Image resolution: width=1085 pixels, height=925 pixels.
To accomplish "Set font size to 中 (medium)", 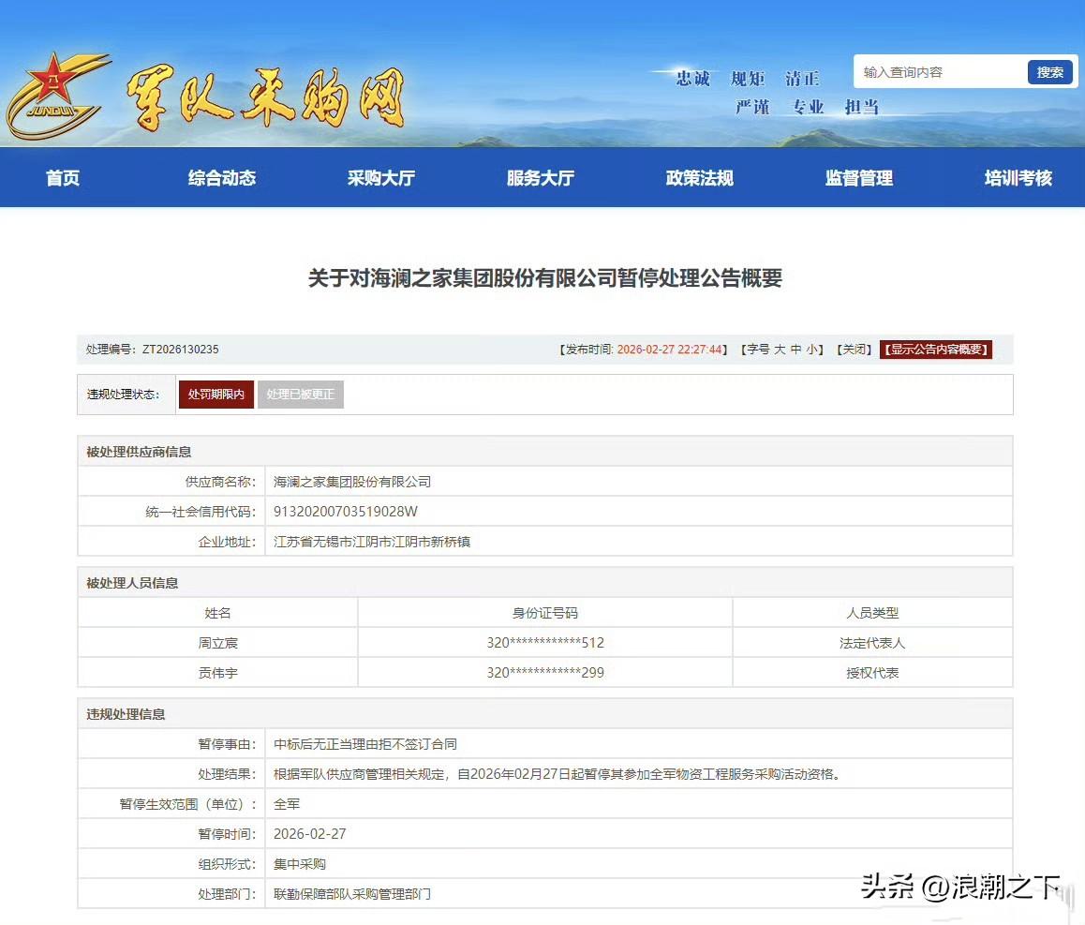I will click(795, 350).
